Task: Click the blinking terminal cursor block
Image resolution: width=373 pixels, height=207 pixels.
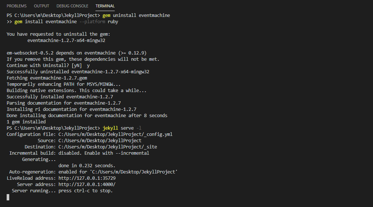Action: (8, 197)
